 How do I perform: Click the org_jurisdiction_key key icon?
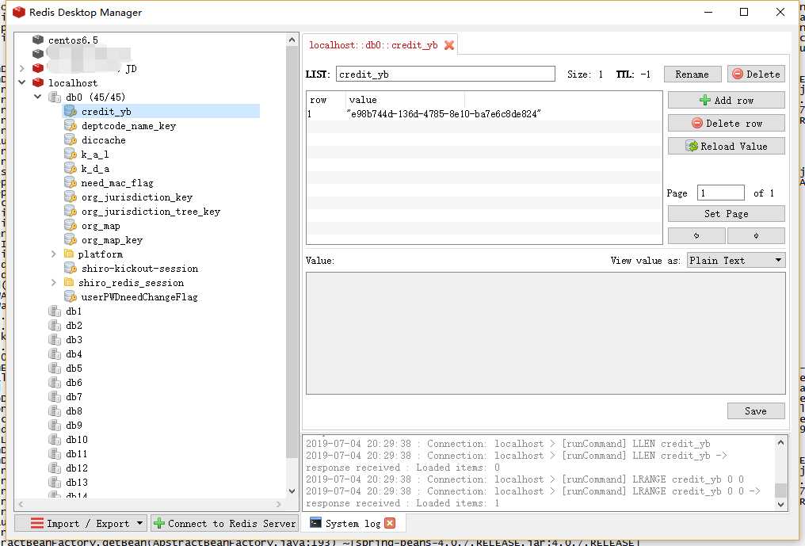[71, 197]
